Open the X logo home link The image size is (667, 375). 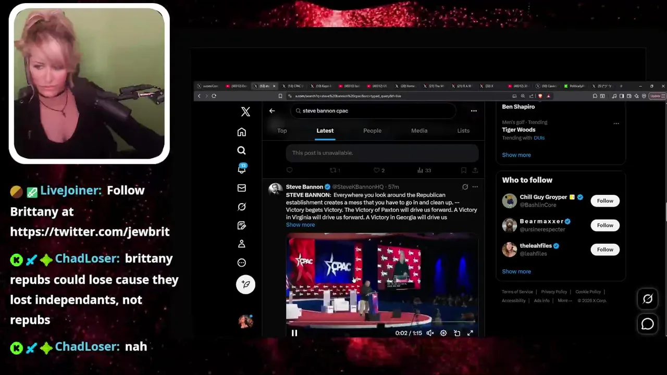(245, 112)
